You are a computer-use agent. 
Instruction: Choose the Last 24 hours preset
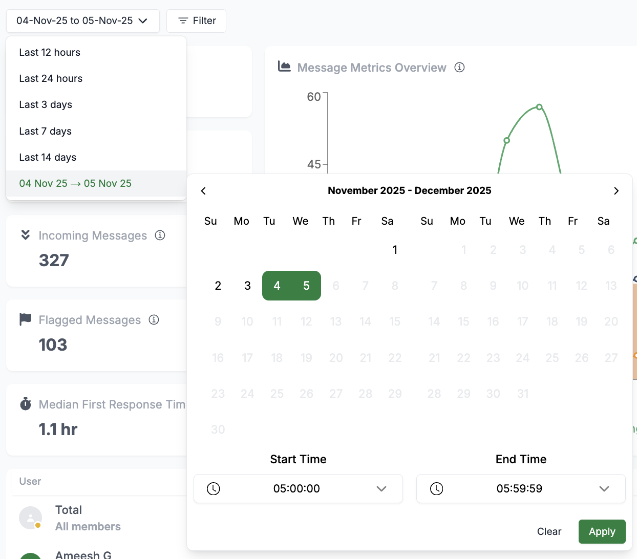96,78
